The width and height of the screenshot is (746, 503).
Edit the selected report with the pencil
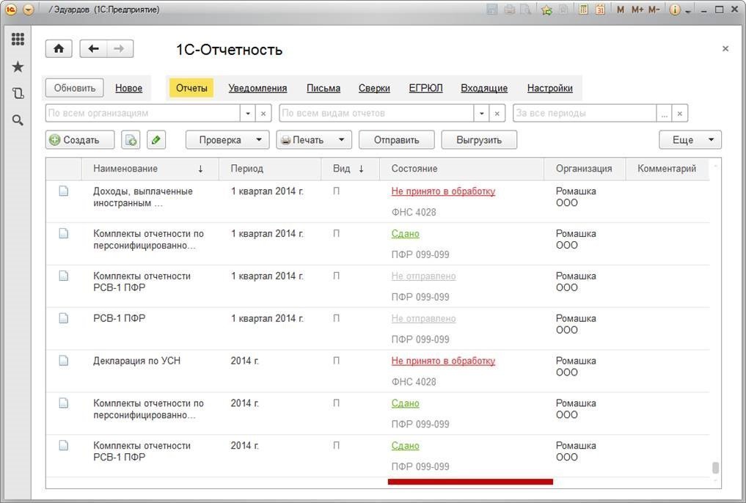click(x=156, y=140)
